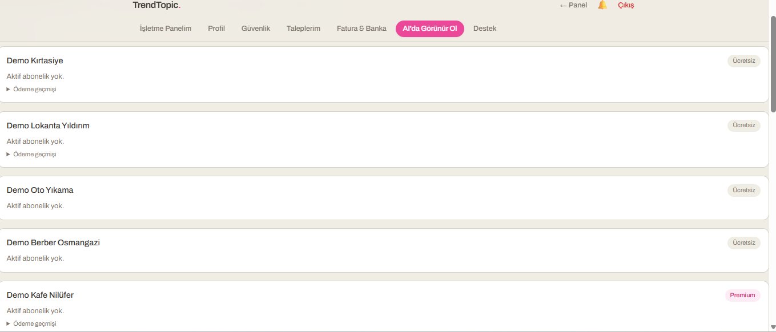Click the Ücretsiz badge on Demo Oto Yıkama
This screenshot has width=776, height=332.
(743, 190)
